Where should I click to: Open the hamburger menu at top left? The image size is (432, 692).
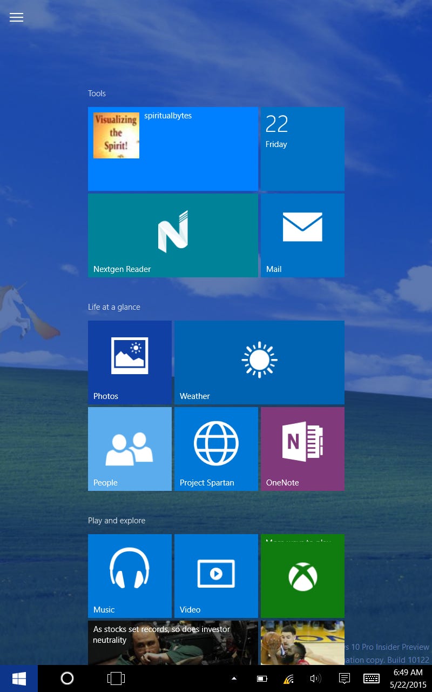[x=16, y=17]
